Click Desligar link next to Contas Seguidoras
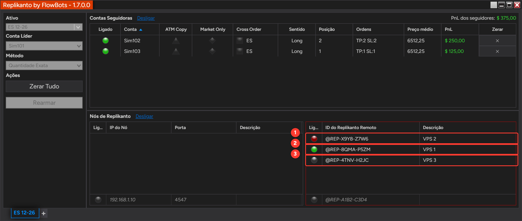 [146, 18]
